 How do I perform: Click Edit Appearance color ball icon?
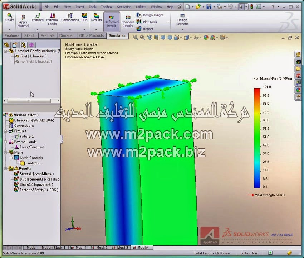[x=206, y=38]
